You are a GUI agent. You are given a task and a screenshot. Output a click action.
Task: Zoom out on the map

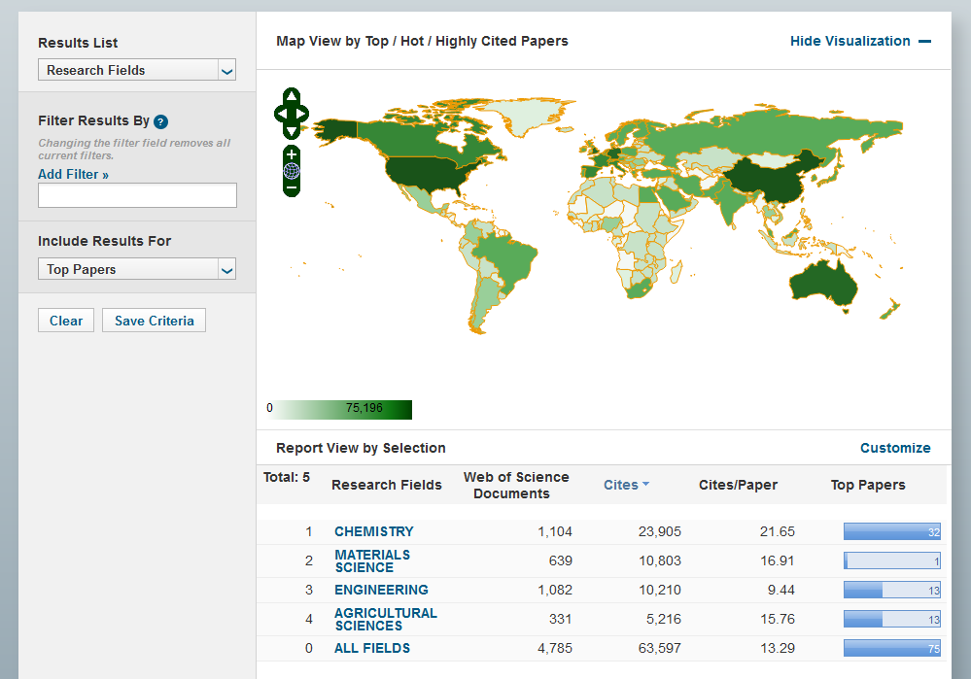292,187
